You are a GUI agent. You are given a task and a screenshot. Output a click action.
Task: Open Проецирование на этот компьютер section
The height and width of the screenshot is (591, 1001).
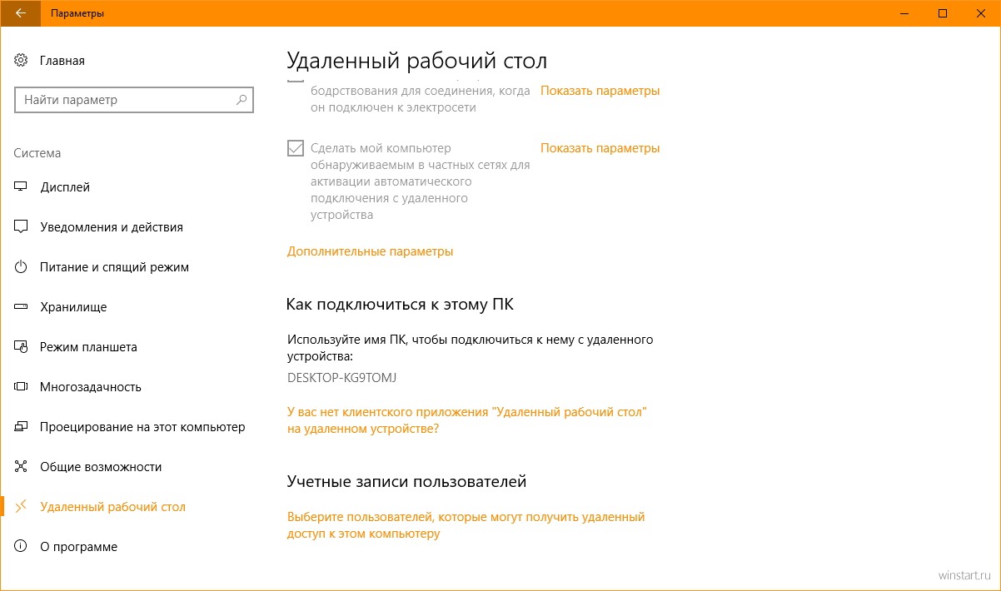pyautogui.click(x=142, y=427)
